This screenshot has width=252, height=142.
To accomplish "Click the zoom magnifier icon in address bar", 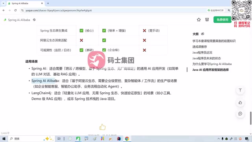I will click(x=229, y=10).
